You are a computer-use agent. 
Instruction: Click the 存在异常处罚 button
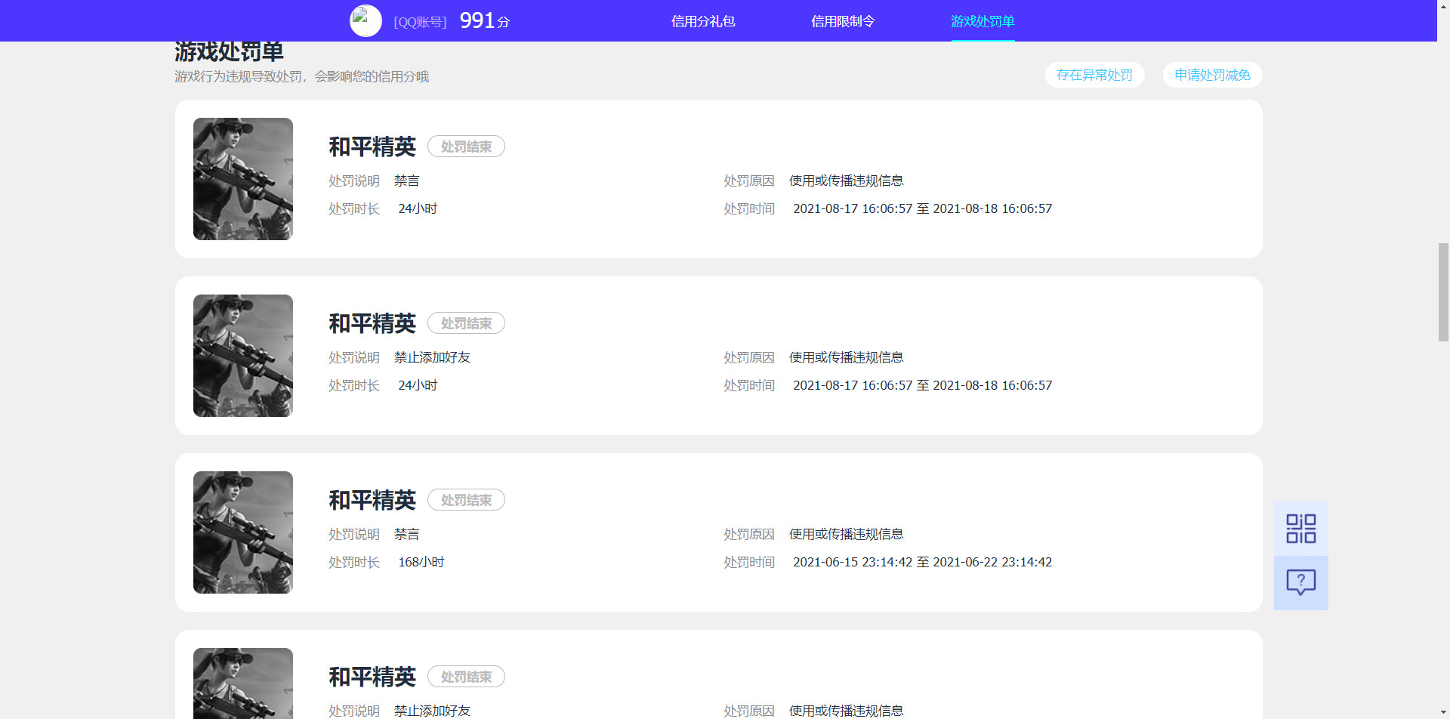(1094, 75)
